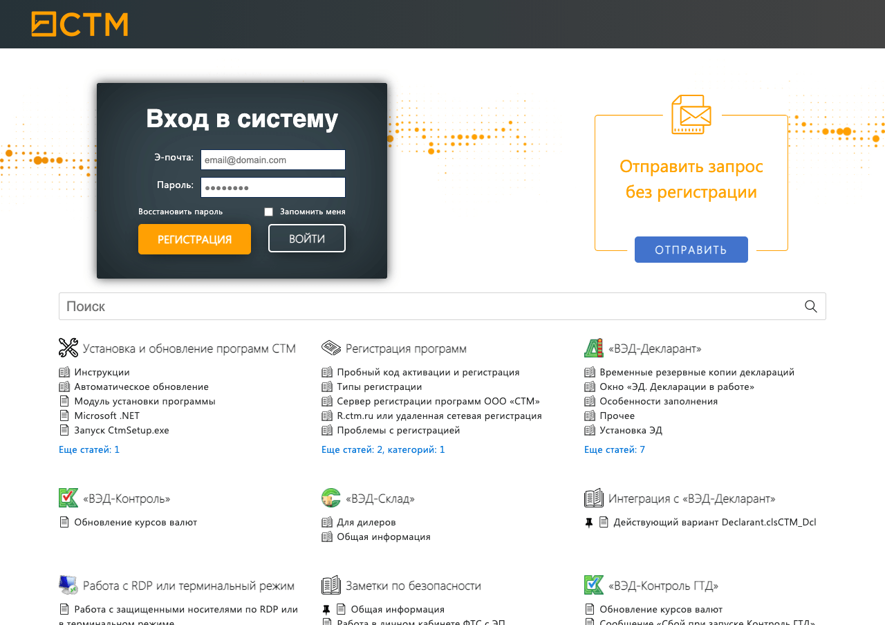Open Работа с RDP или терминальный режим heading

click(x=189, y=586)
